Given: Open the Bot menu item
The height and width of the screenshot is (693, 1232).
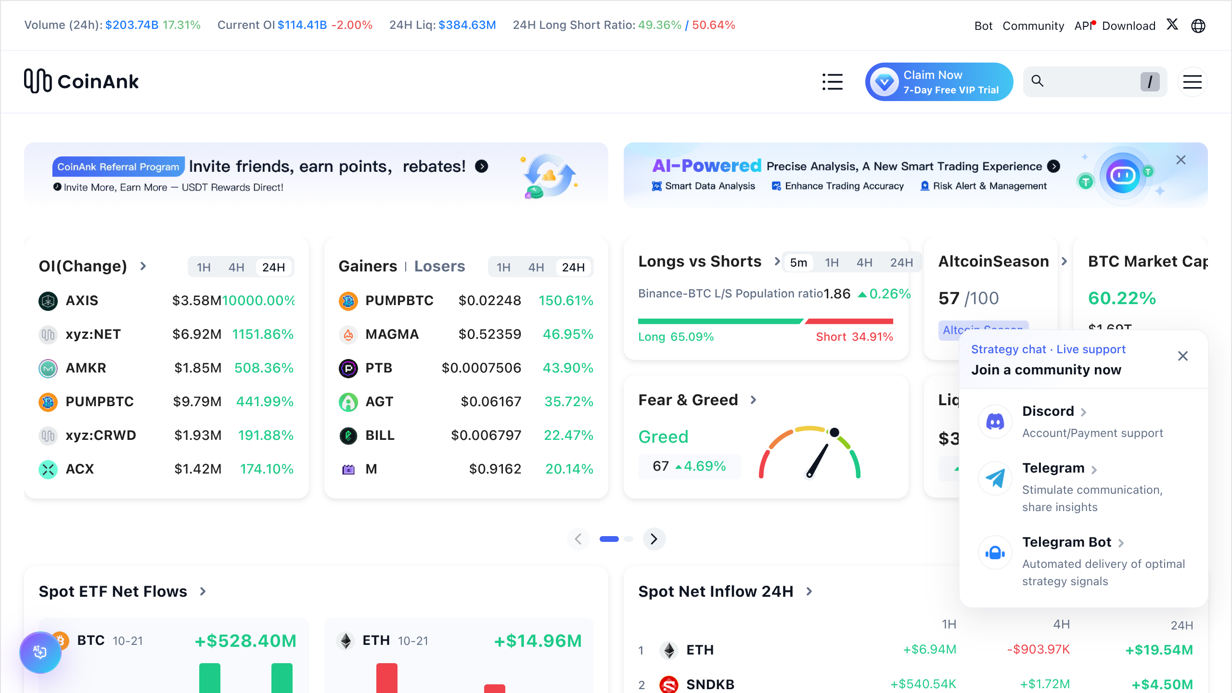Looking at the screenshot, I should 983,26.
